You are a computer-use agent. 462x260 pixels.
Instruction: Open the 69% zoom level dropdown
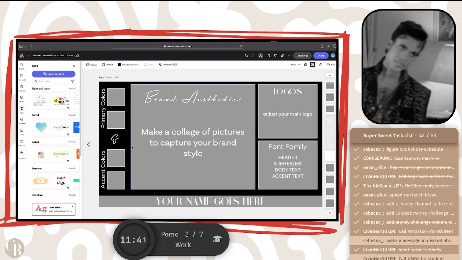pyautogui.click(x=296, y=65)
